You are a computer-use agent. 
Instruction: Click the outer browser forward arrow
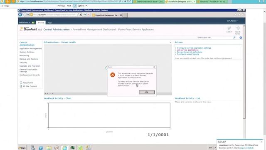(x=13, y=1)
